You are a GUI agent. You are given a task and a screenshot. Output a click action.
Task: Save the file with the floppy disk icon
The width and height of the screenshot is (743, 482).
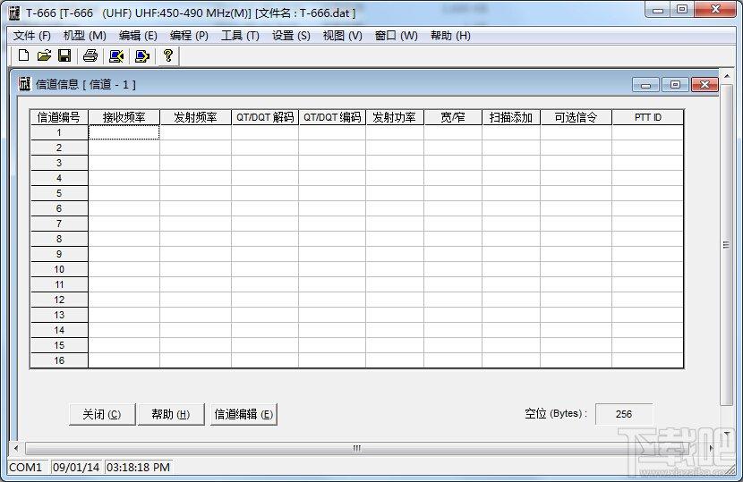(x=64, y=55)
